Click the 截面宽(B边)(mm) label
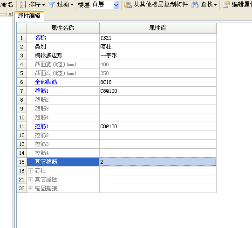 point(55,64)
